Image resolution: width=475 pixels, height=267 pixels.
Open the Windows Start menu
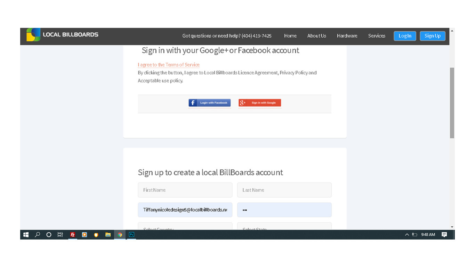pos(26,235)
